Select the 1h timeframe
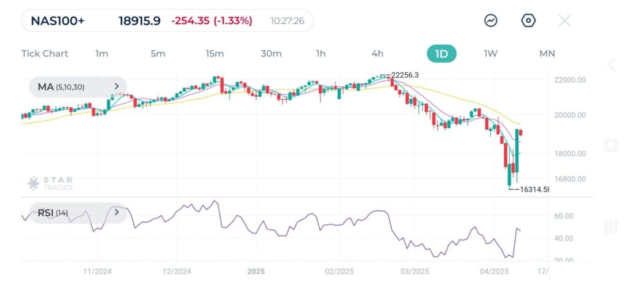This screenshot has height=290, width=629. coord(321,53)
